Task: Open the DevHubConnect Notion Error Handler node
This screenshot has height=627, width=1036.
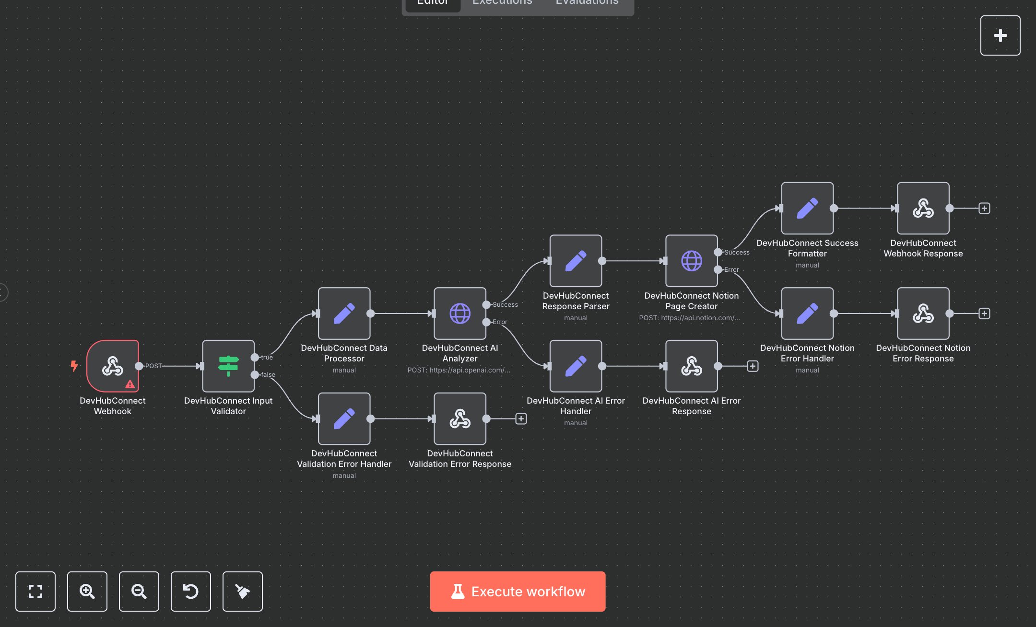Action: 807,313
